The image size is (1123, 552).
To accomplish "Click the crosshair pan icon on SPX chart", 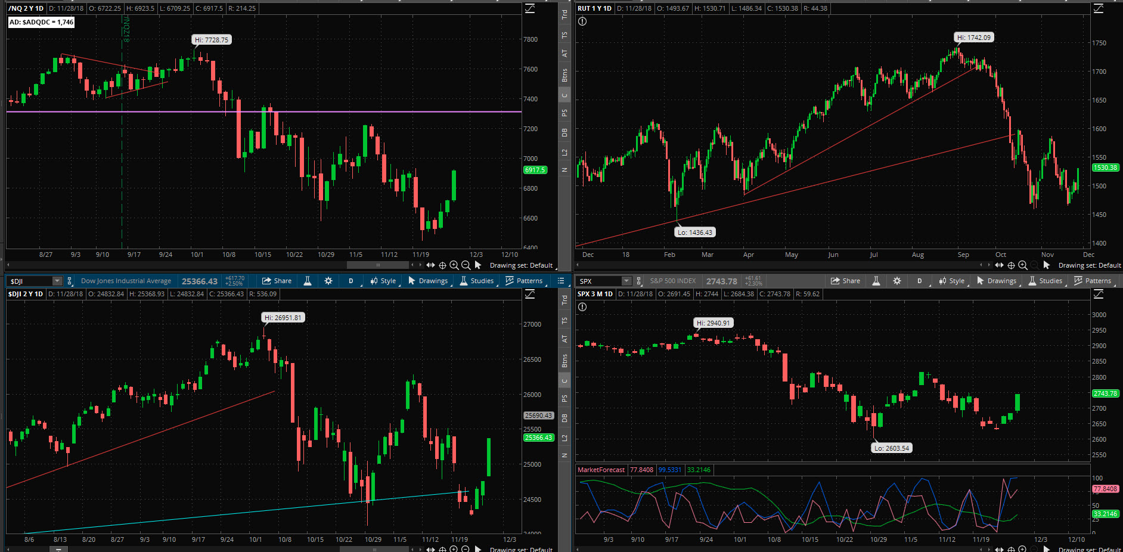I will coord(1011,549).
